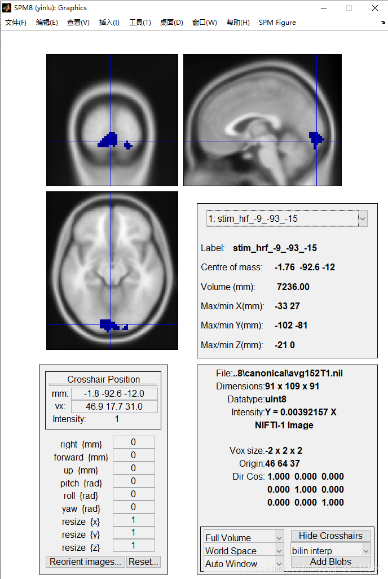
Task: Click the Centre of mass value -1.76 -92.6 -12
Action: tap(305, 267)
